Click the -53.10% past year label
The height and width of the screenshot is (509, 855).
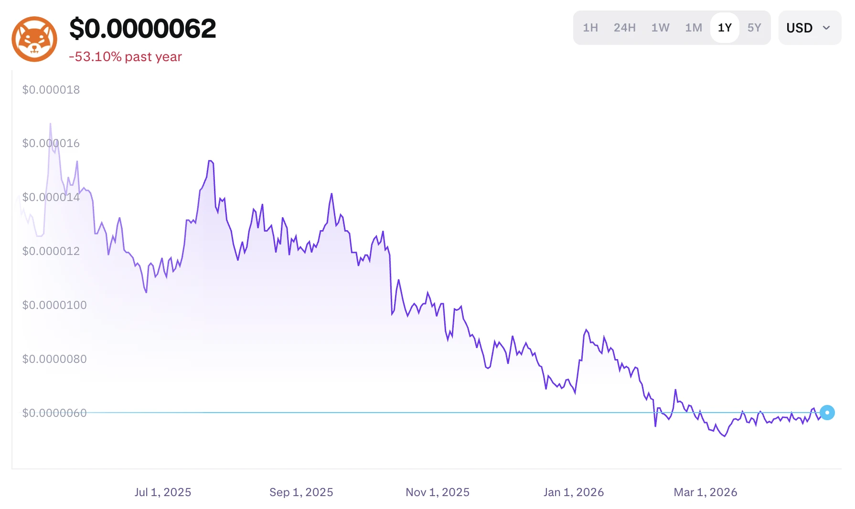coord(125,57)
